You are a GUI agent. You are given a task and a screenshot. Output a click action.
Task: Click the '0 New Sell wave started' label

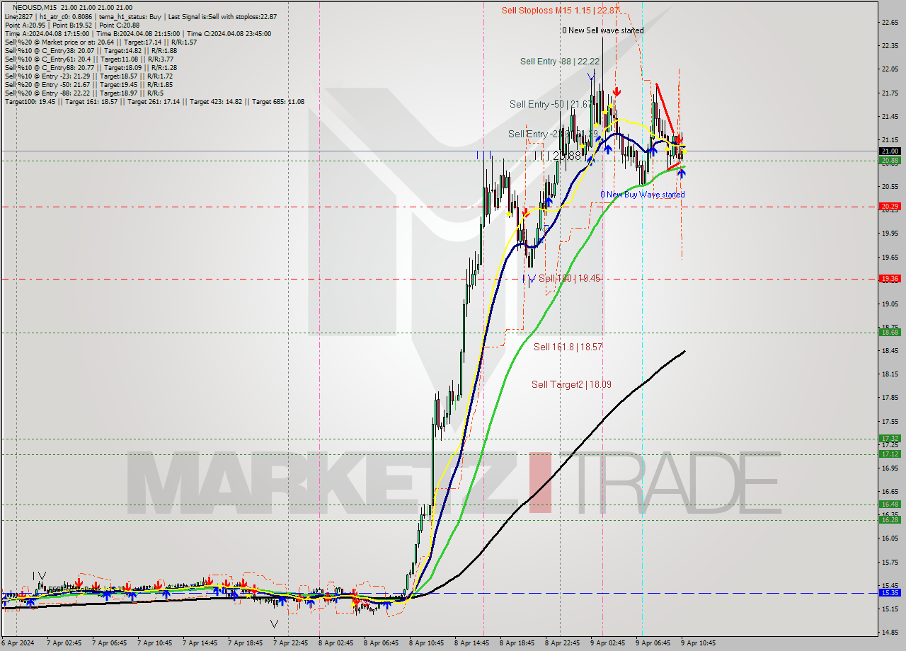tap(603, 30)
